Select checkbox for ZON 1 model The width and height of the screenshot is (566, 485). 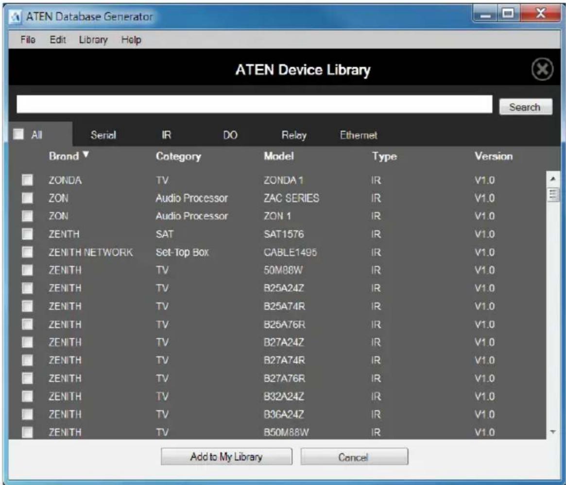point(27,216)
